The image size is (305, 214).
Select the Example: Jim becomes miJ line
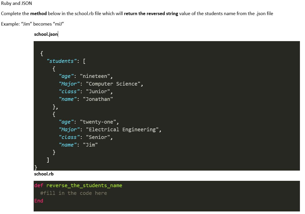pos(33,24)
